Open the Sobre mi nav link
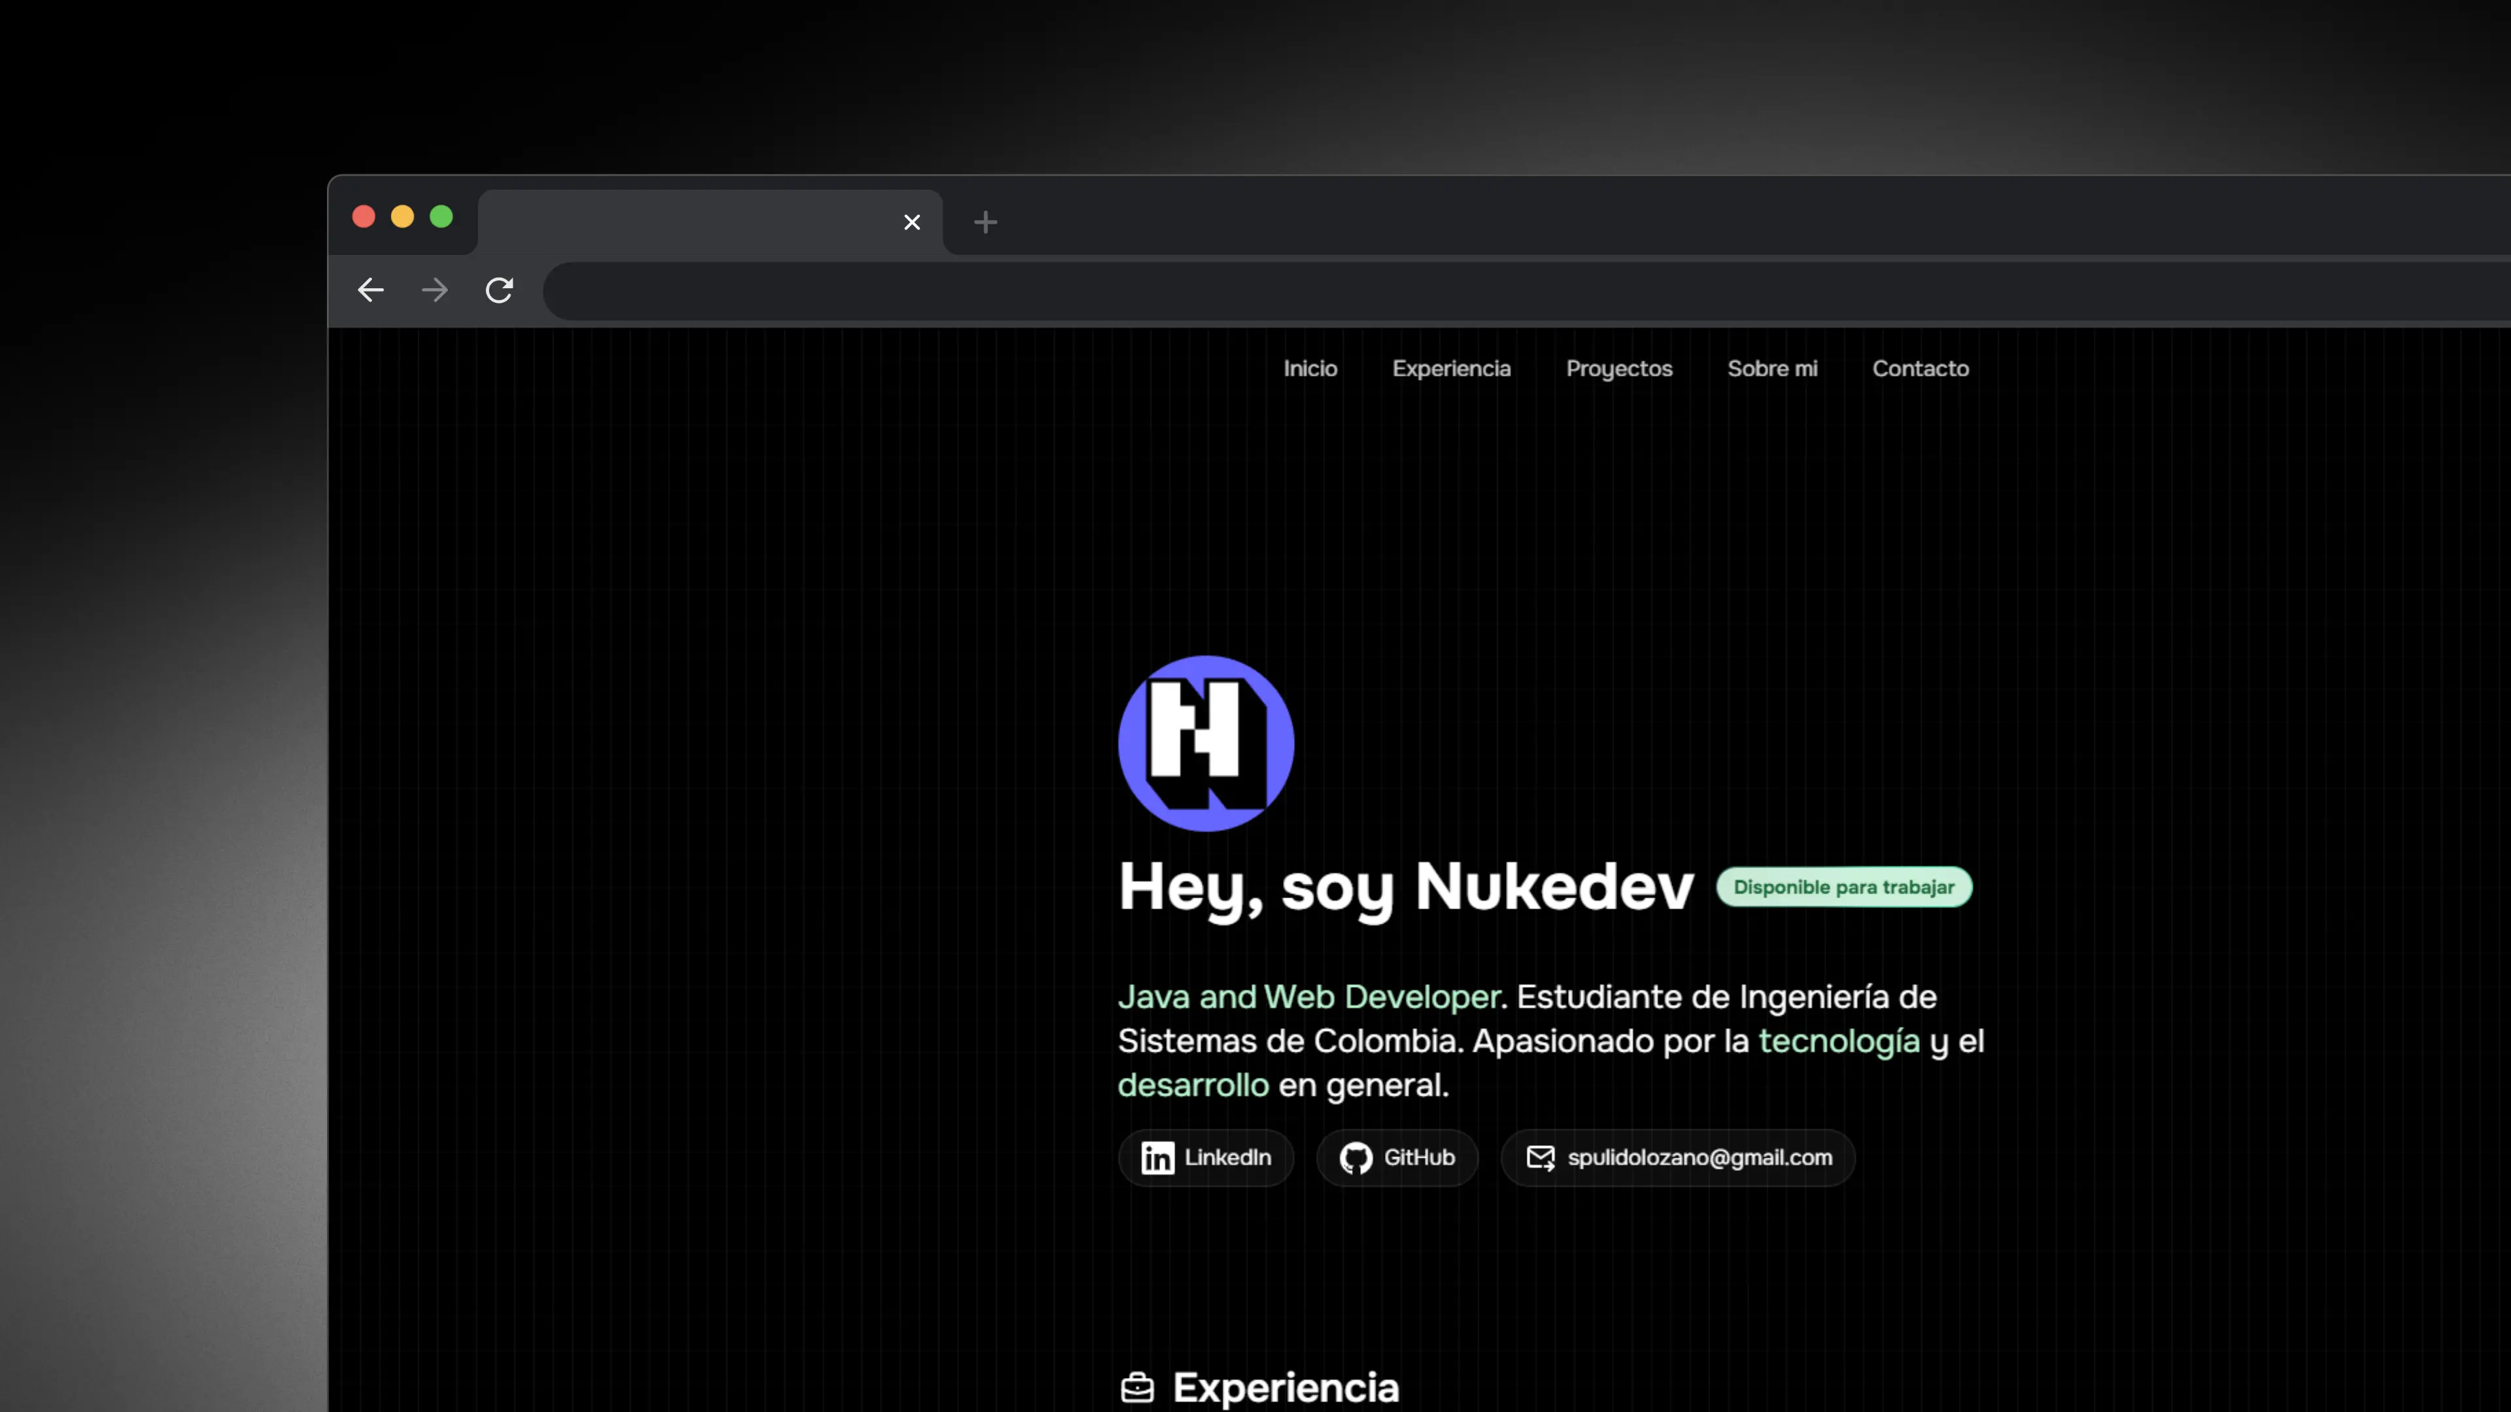This screenshot has width=2511, height=1412. [x=1772, y=368]
